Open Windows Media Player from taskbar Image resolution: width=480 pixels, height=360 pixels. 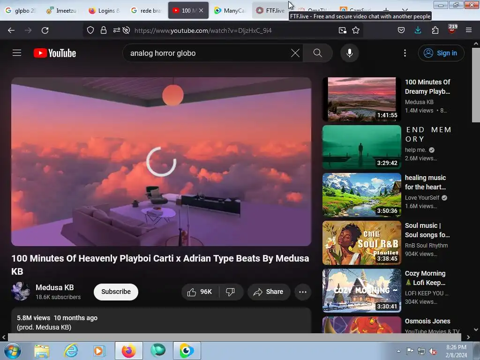coord(99,351)
